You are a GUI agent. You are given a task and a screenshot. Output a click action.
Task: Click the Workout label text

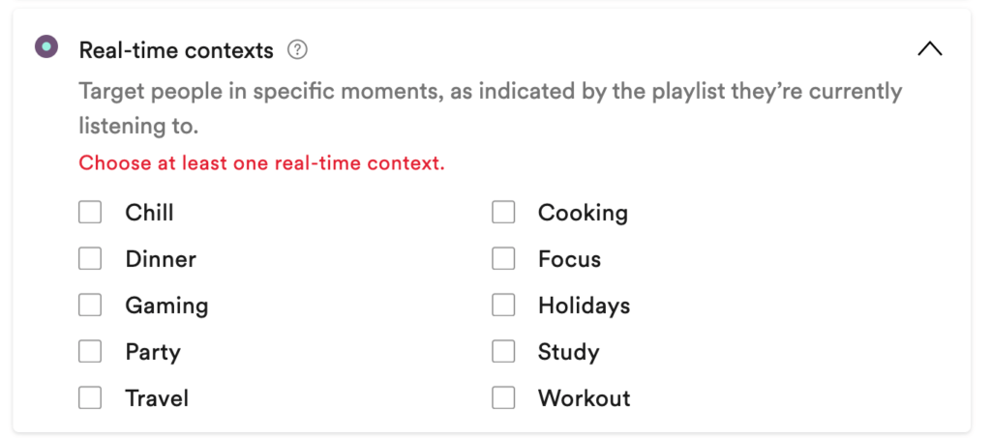(x=584, y=398)
